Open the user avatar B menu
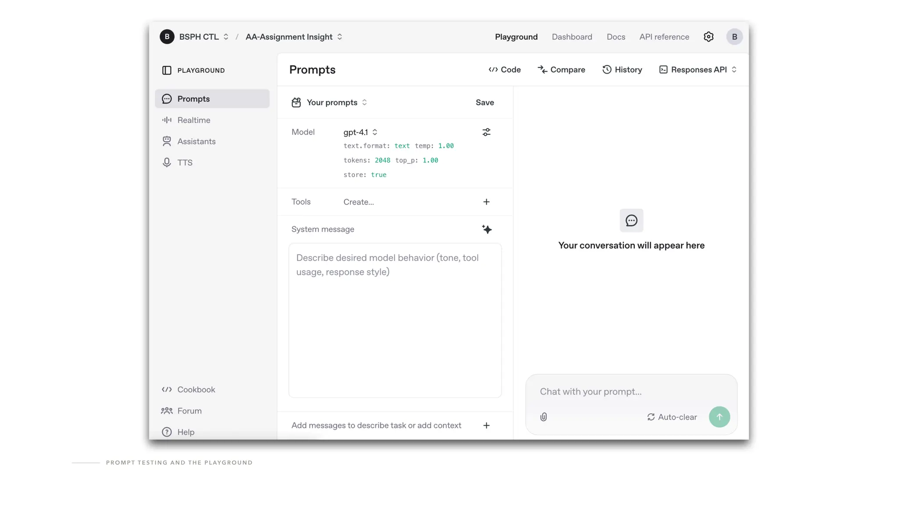Screen dimensions: 898x505 tap(734, 37)
